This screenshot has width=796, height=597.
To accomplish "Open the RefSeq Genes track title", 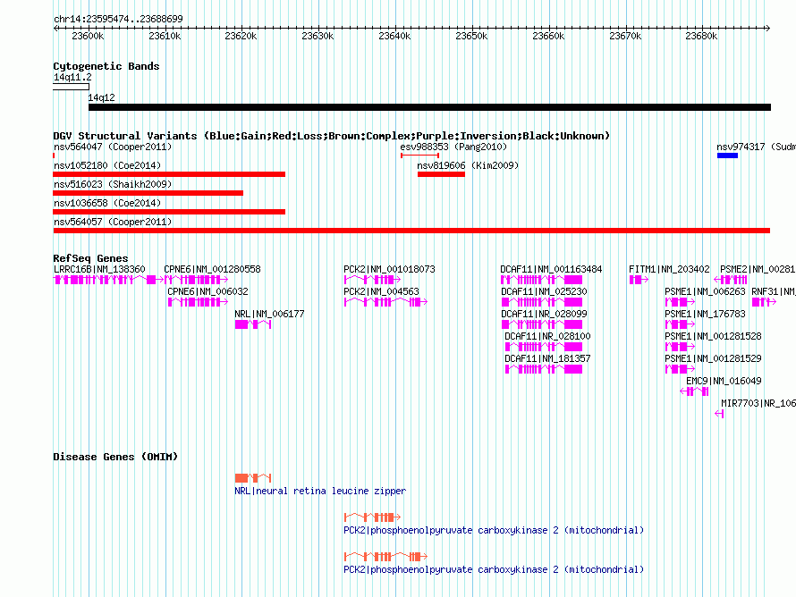I will pyautogui.click(x=90, y=258).
